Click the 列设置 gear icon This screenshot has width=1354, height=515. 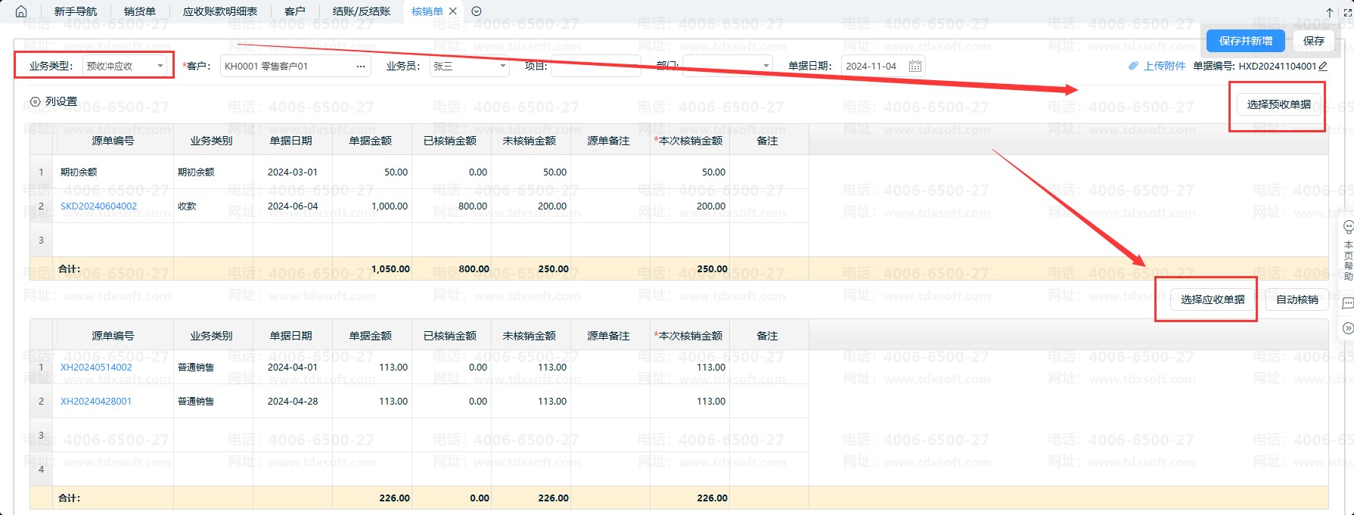(x=35, y=102)
